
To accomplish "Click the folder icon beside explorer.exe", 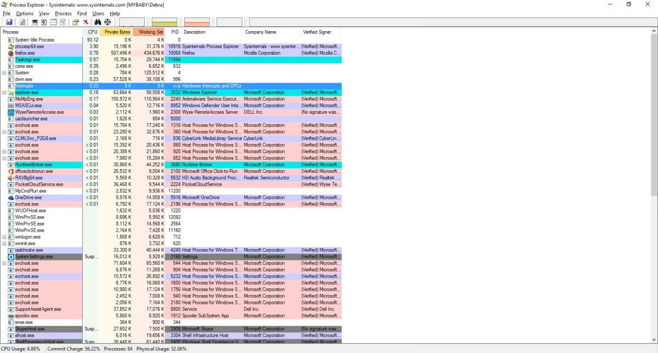I will coord(11,92).
